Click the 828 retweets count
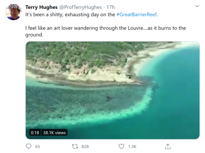 pos(85,147)
